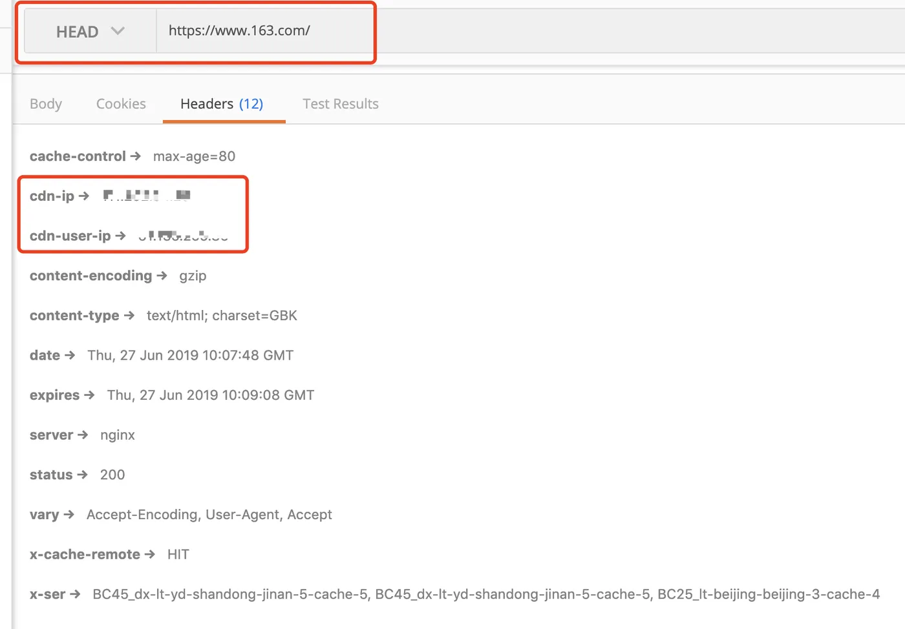Click the content-type header name

click(x=74, y=316)
